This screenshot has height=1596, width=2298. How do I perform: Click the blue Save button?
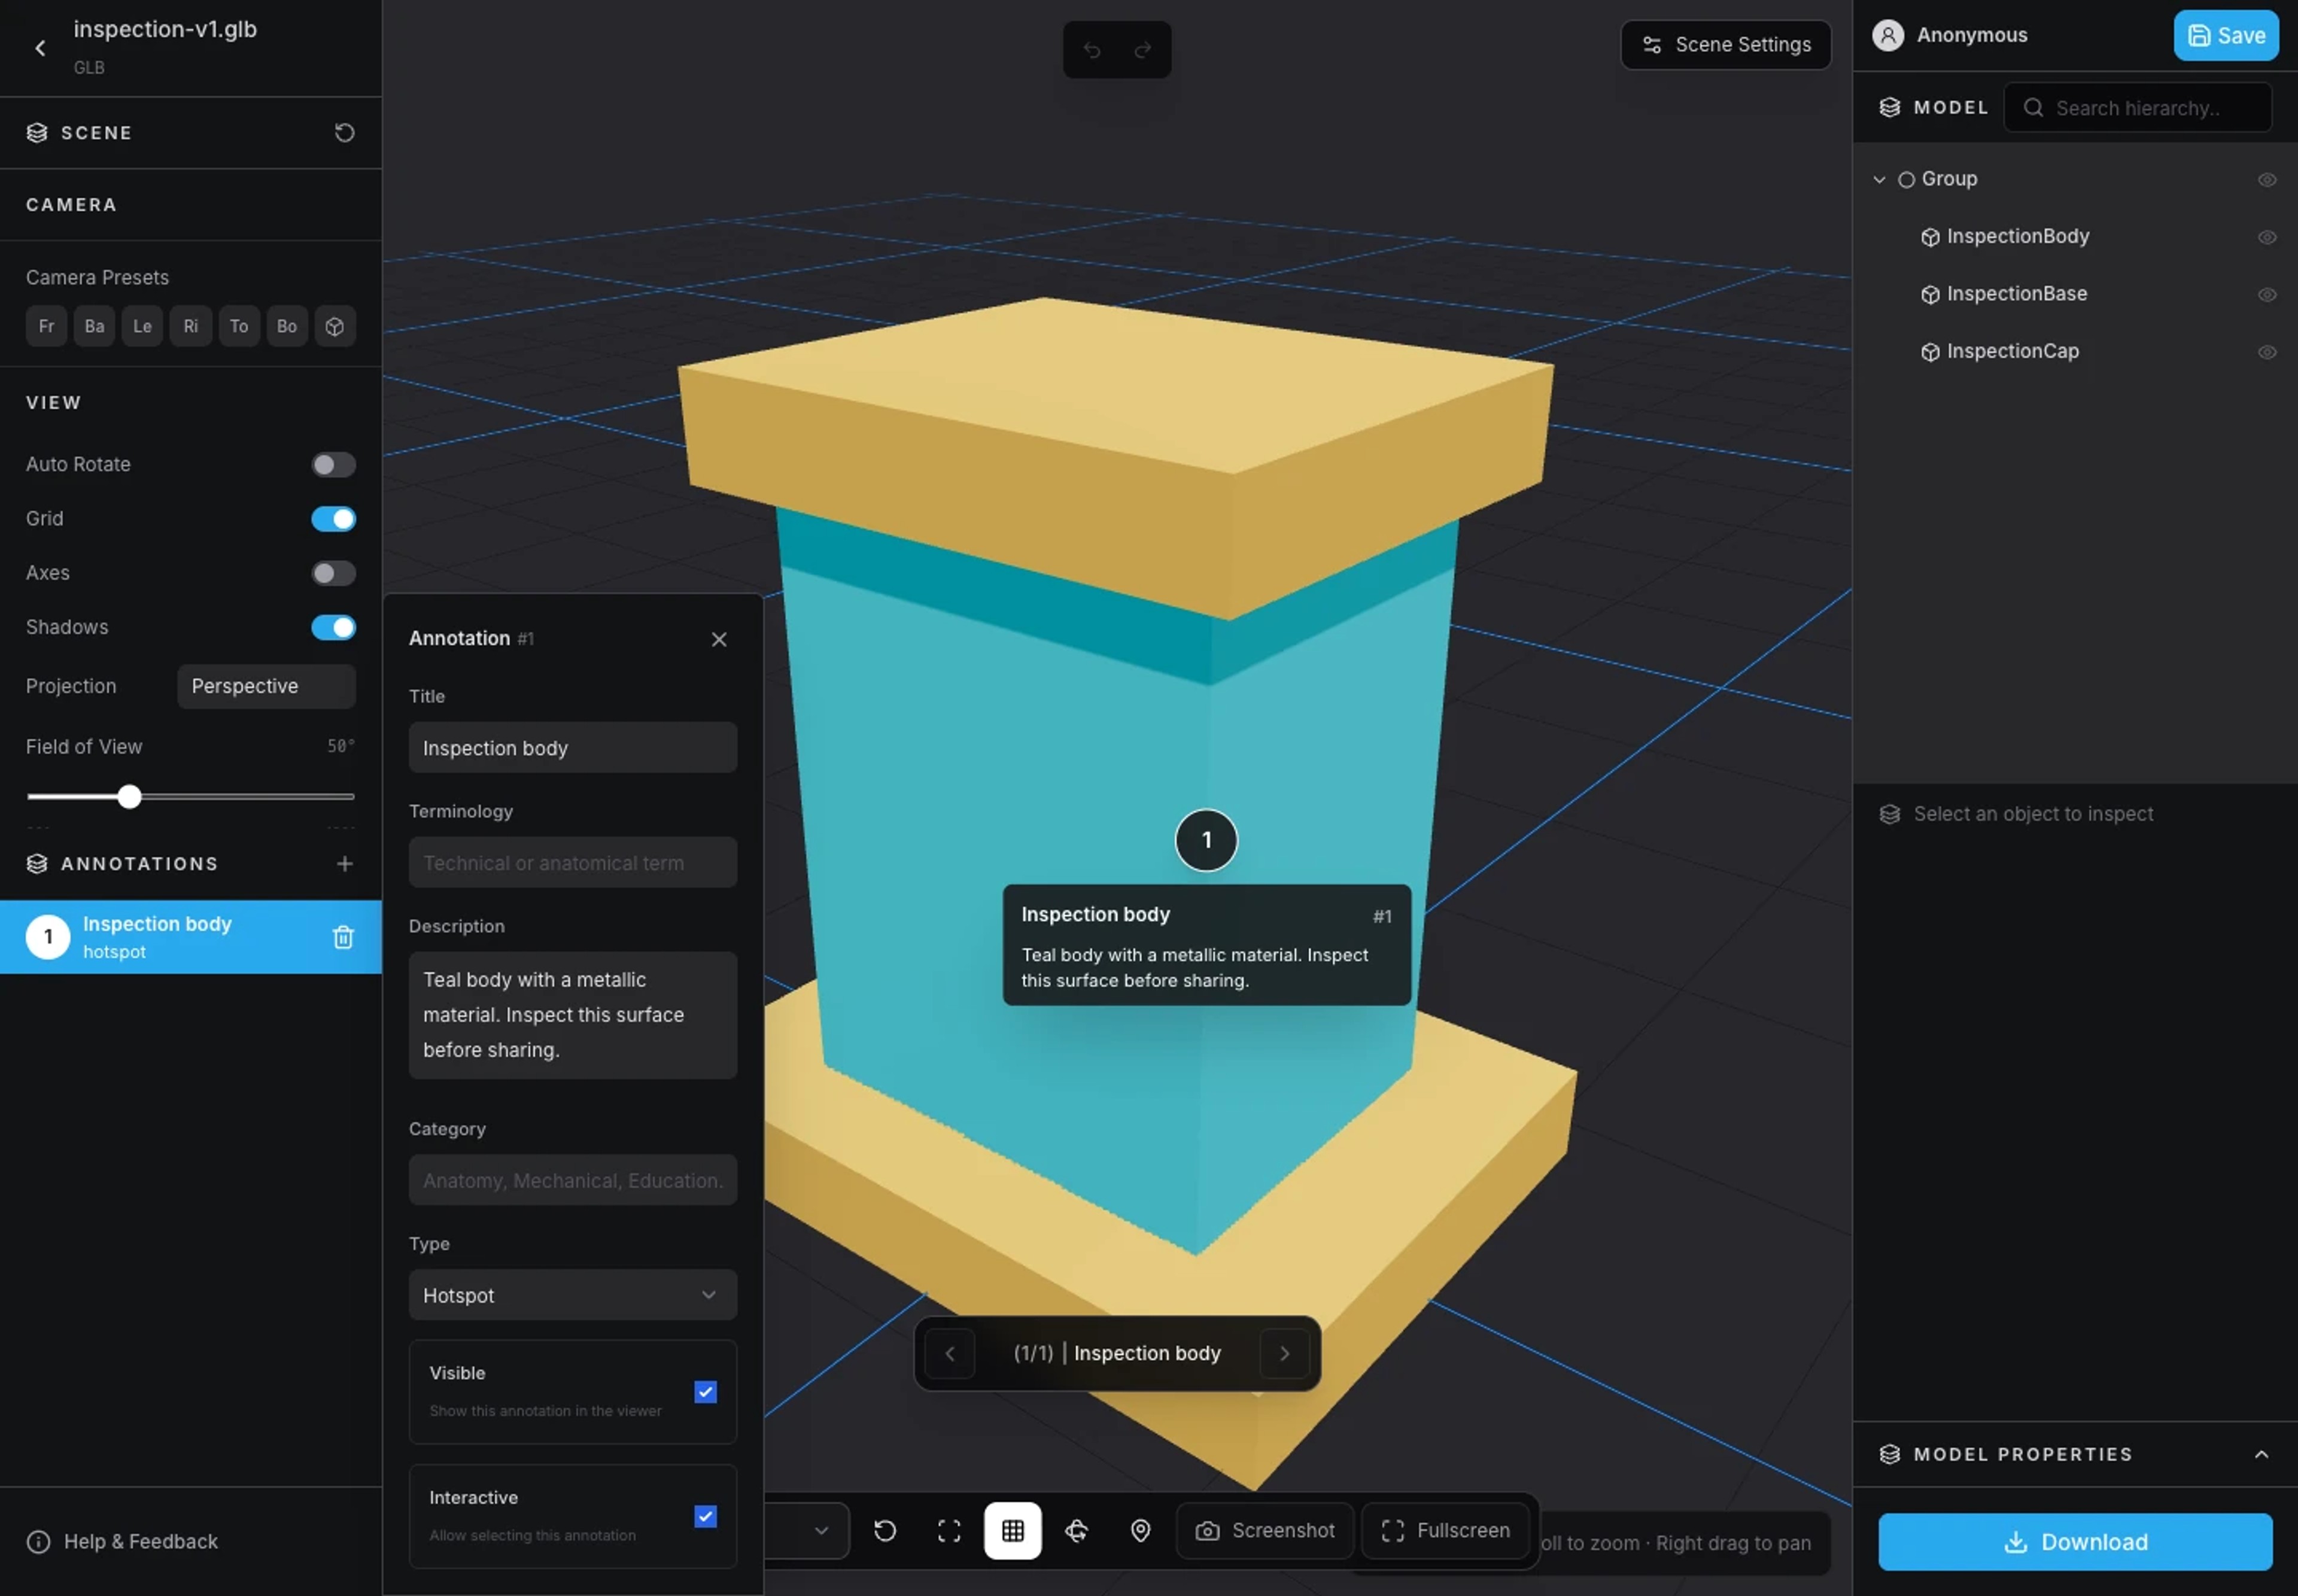[x=2226, y=35]
